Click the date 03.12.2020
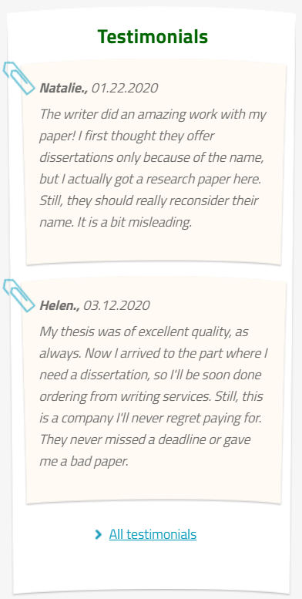 [116, 305]
